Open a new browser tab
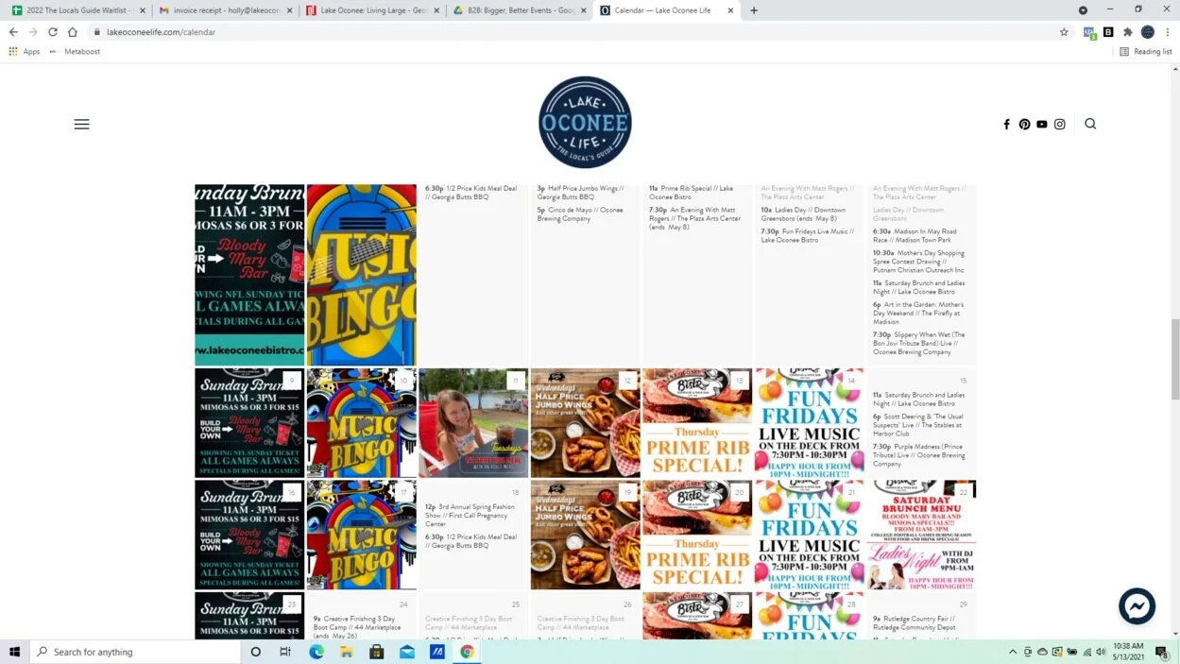 point(753,10)
